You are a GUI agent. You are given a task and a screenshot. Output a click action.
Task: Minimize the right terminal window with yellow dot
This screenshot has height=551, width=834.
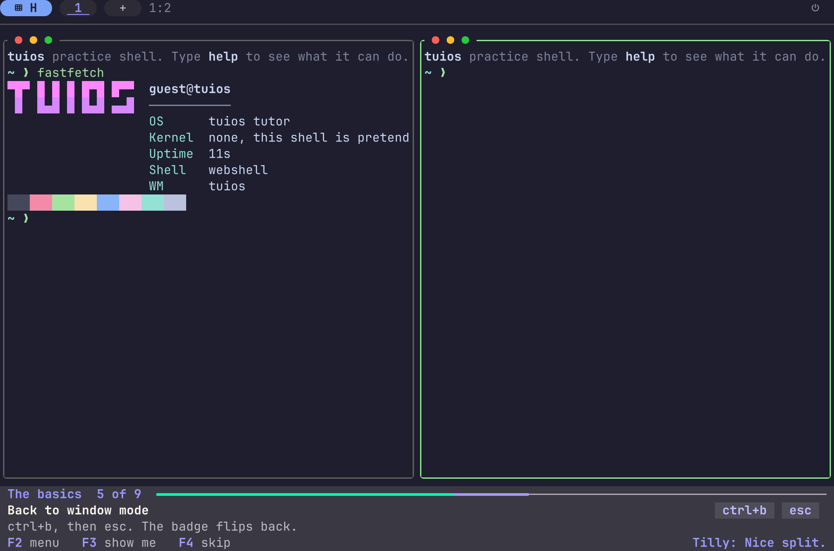point(450,40)
